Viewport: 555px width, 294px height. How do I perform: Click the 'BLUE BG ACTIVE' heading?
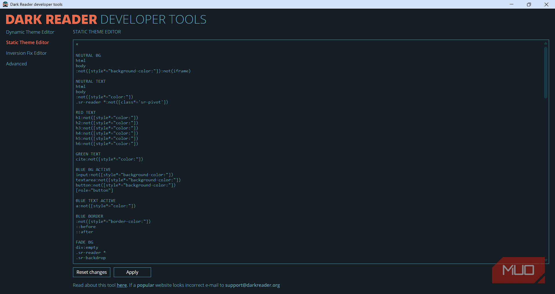point(93,169)
